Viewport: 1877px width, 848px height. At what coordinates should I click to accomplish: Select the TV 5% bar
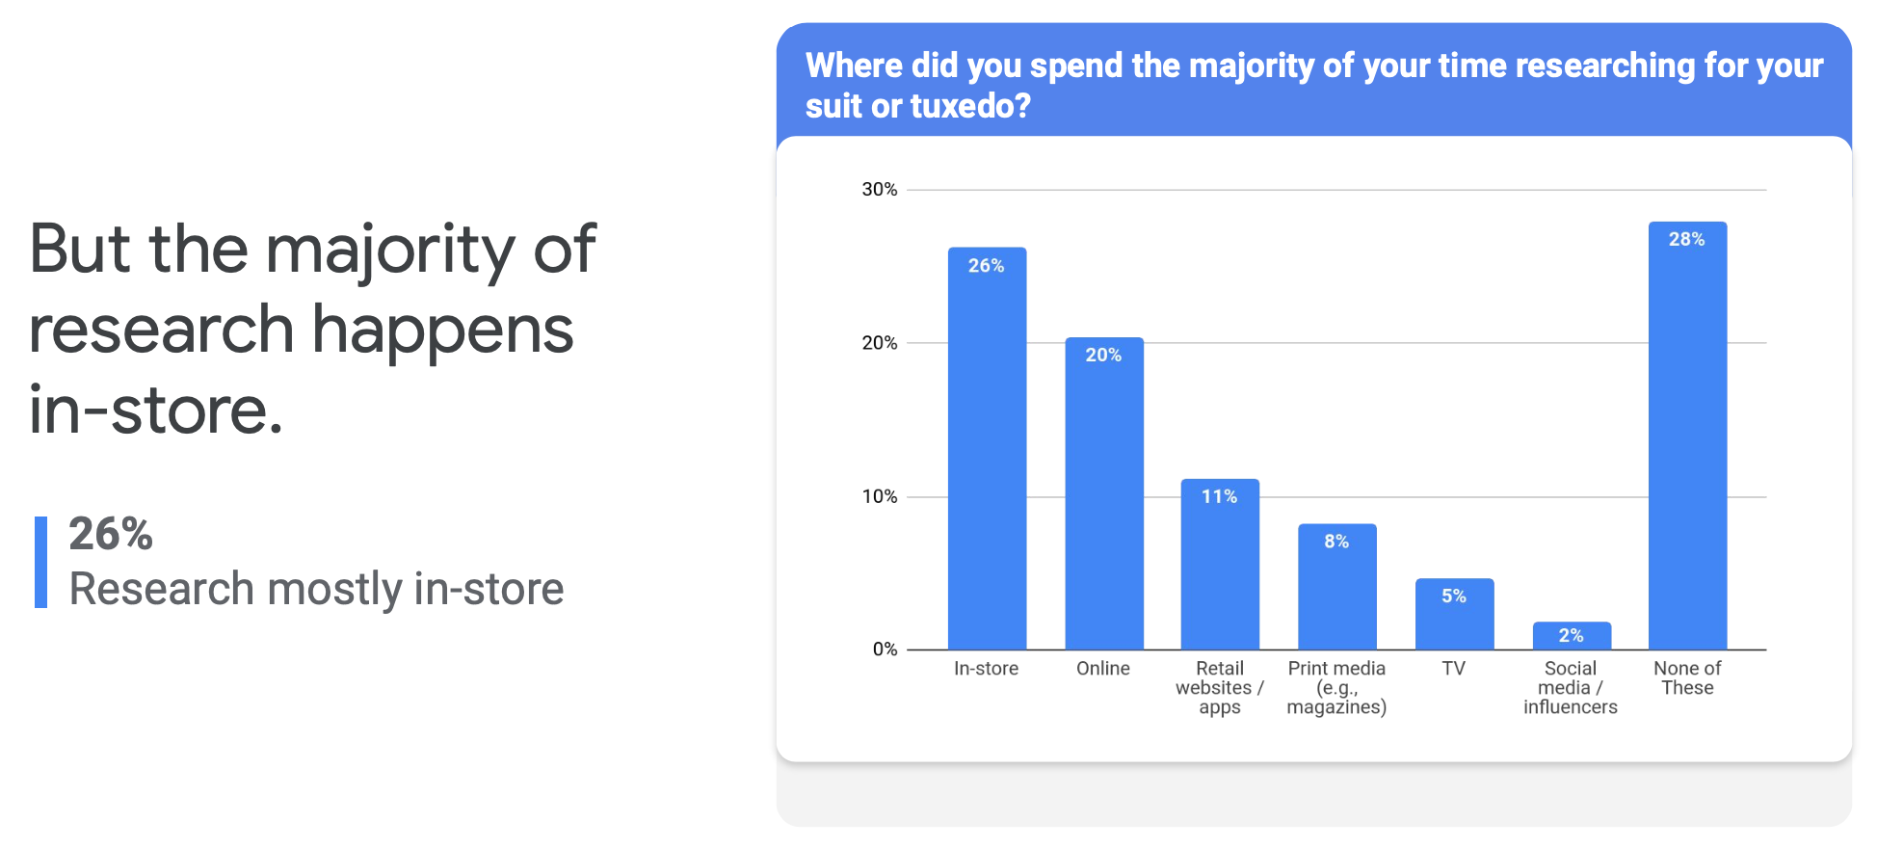coord(1454,614)
